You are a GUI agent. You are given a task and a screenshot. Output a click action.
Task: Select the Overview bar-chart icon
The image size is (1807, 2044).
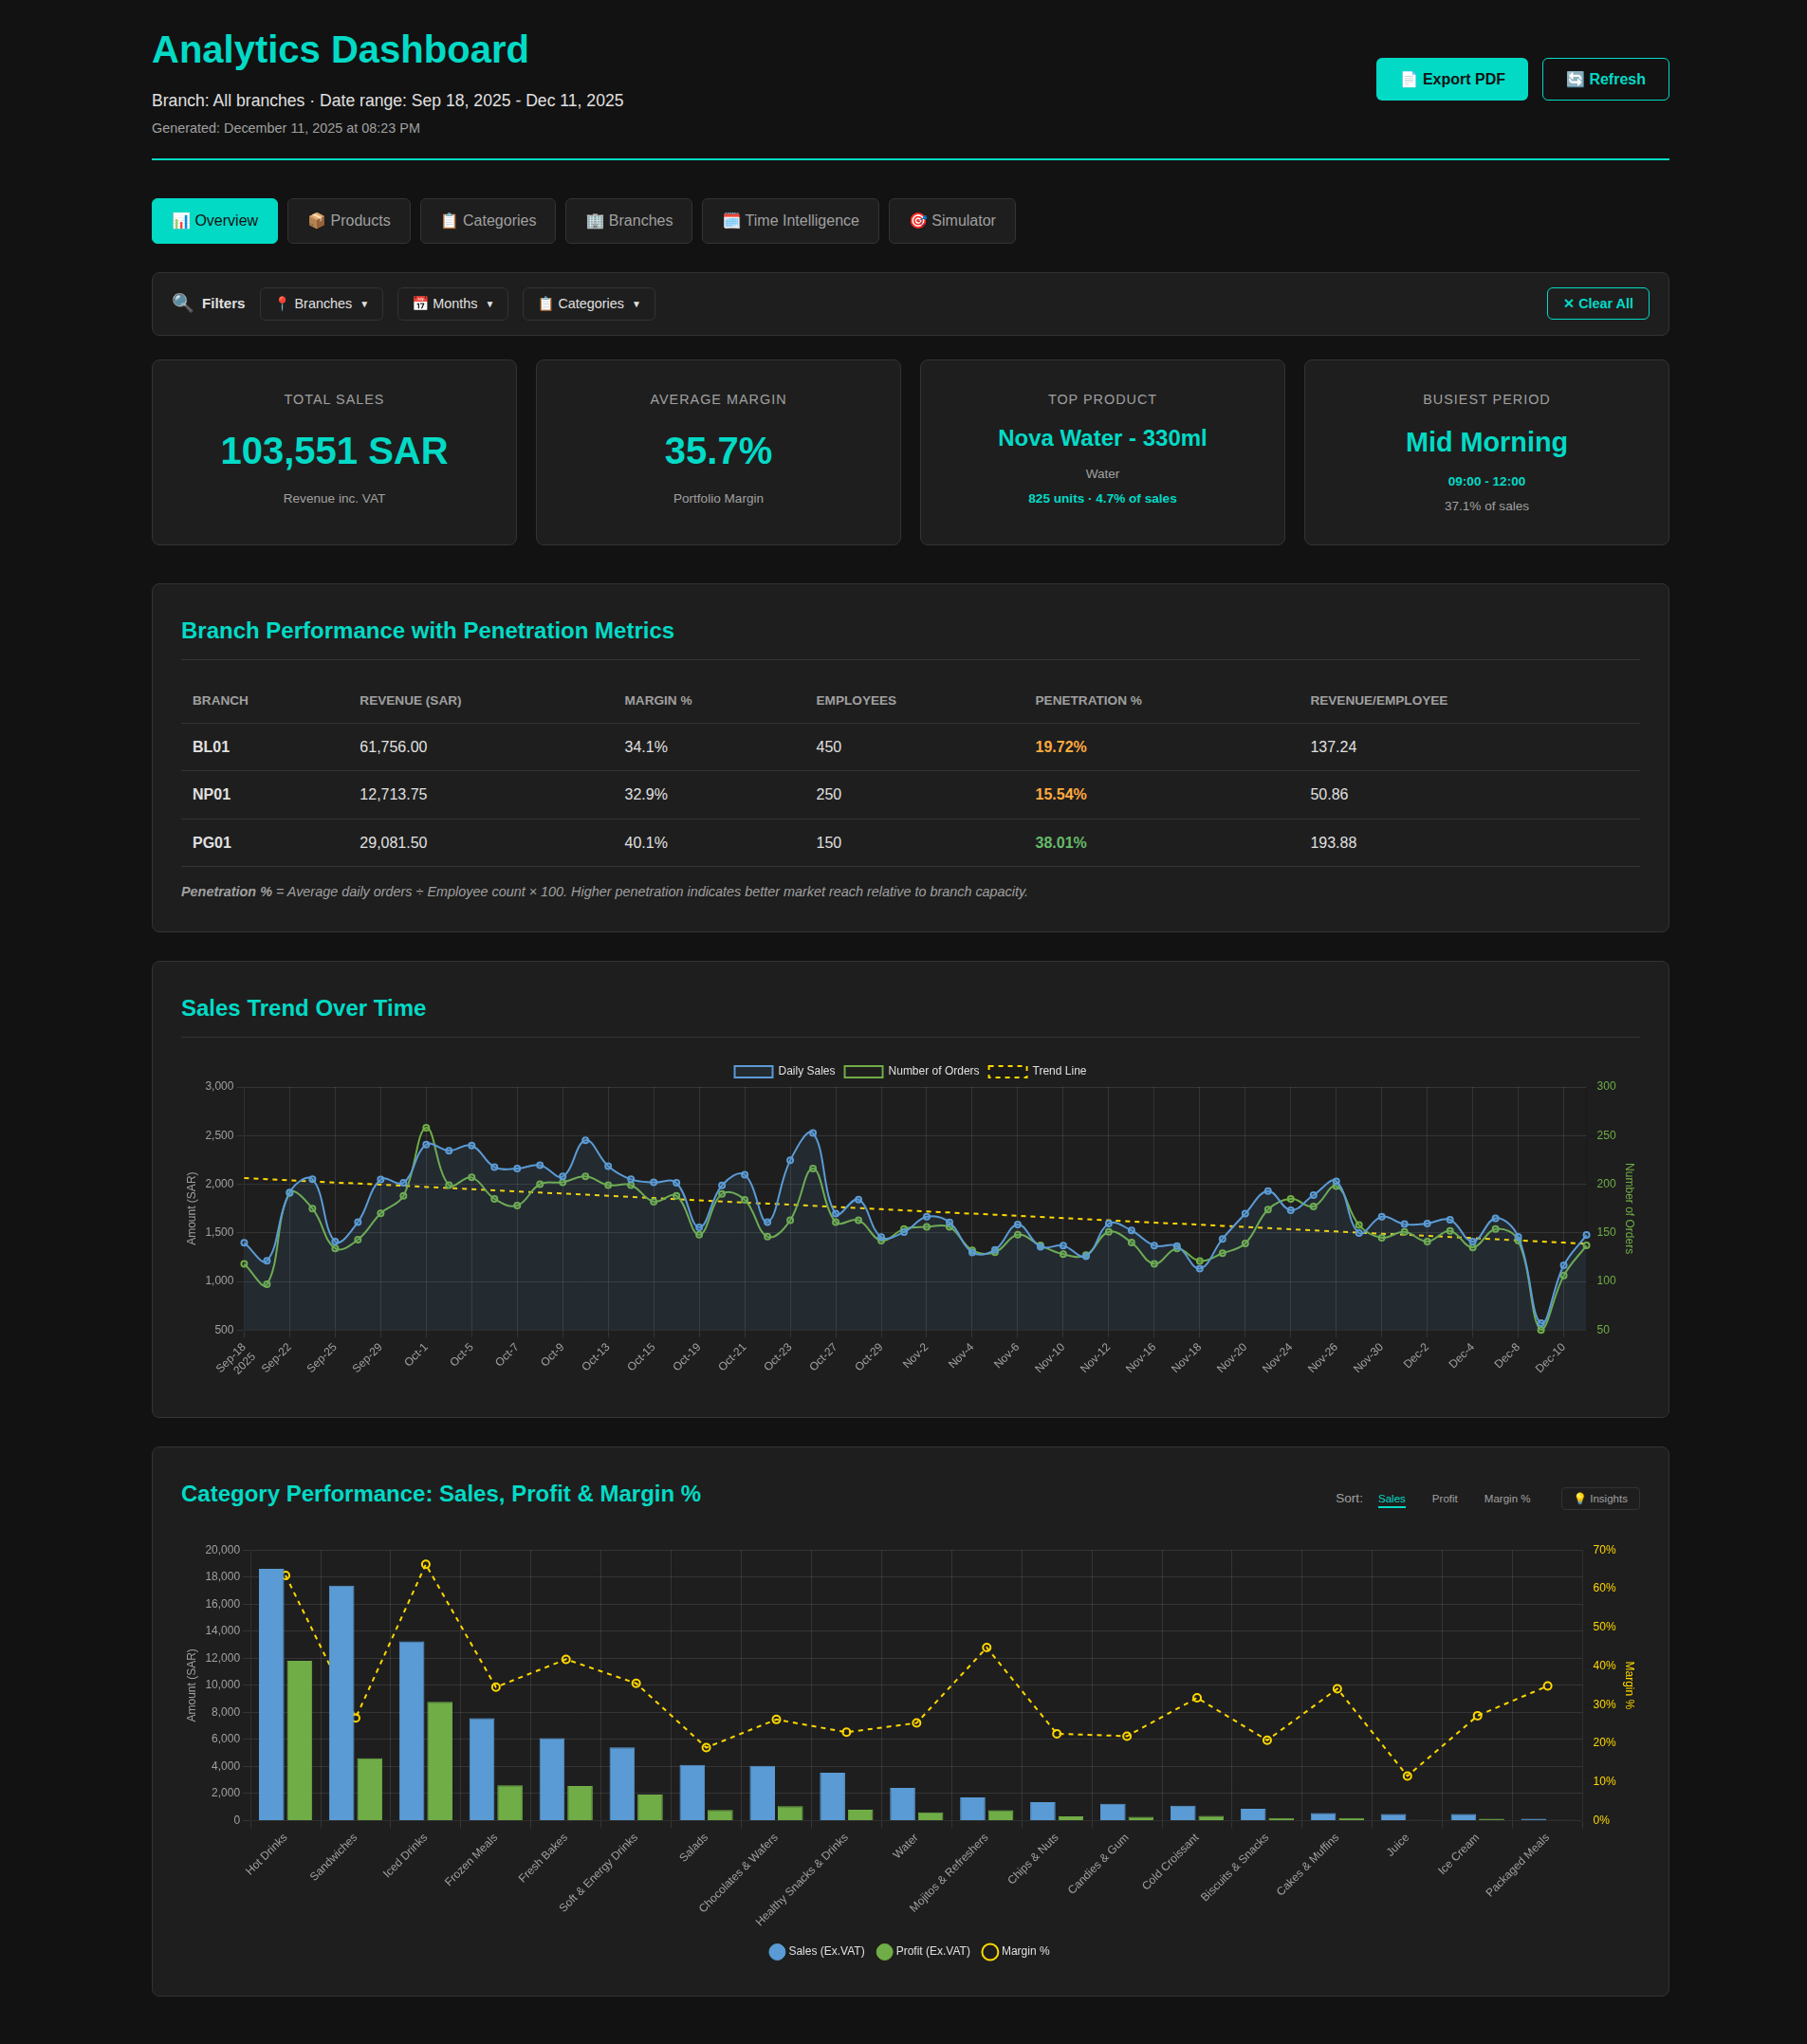[182, 220]
